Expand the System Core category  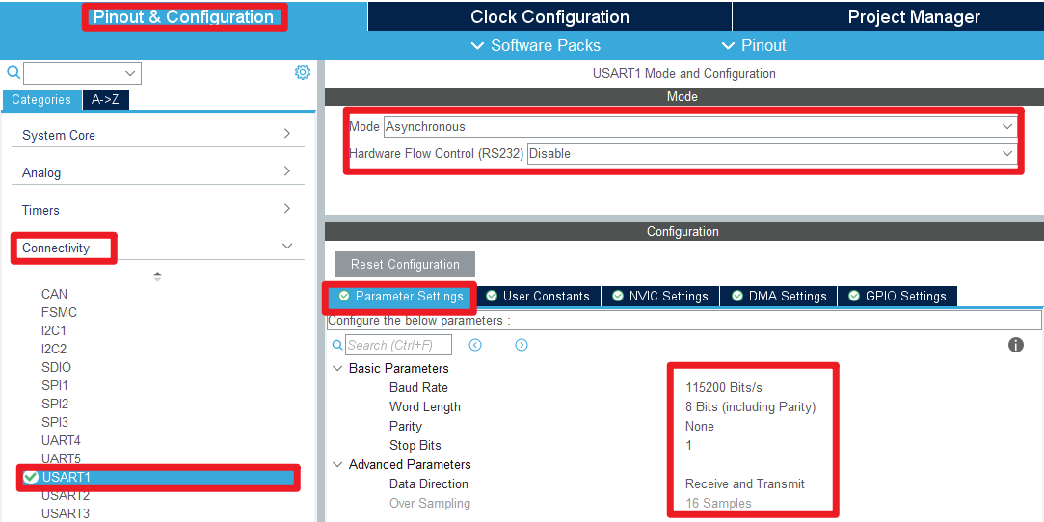tap(158, 135)
